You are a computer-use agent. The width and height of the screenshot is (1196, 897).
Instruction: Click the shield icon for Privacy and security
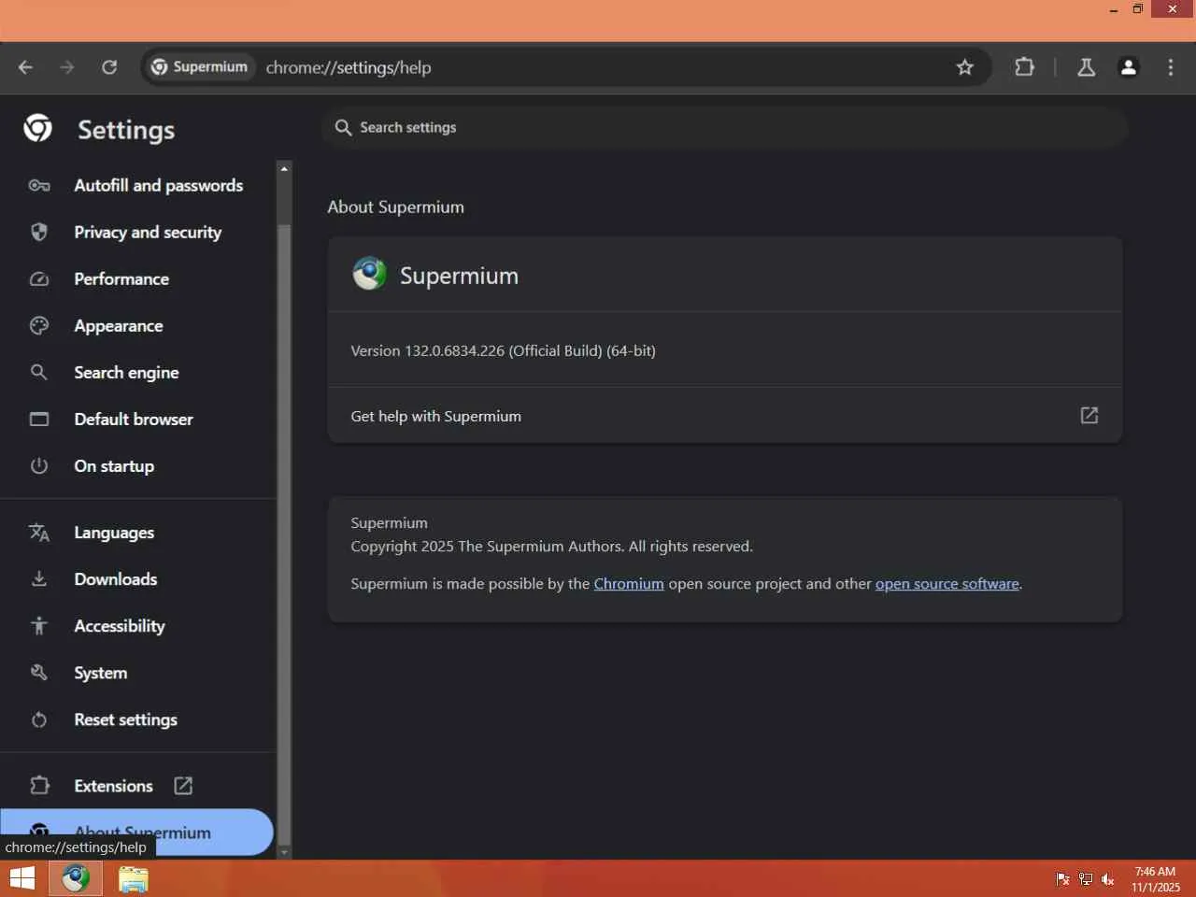click(39, 232)
